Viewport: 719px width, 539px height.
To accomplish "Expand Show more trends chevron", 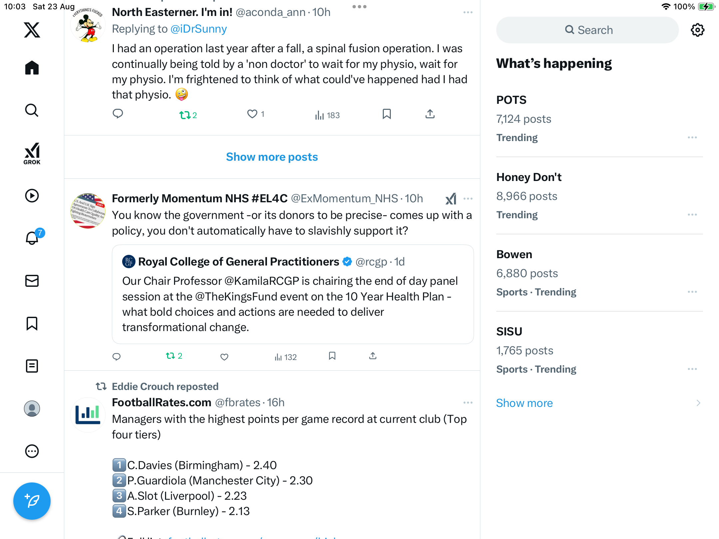I will (698, 403).
